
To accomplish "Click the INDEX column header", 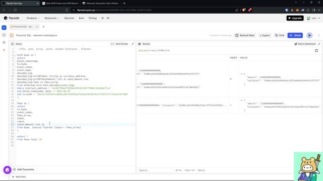I will 233,58.
